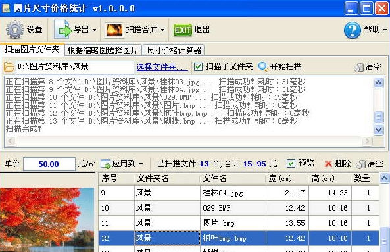Click the log horizontal scroll left arrow
390x252 pixels.
11,141
